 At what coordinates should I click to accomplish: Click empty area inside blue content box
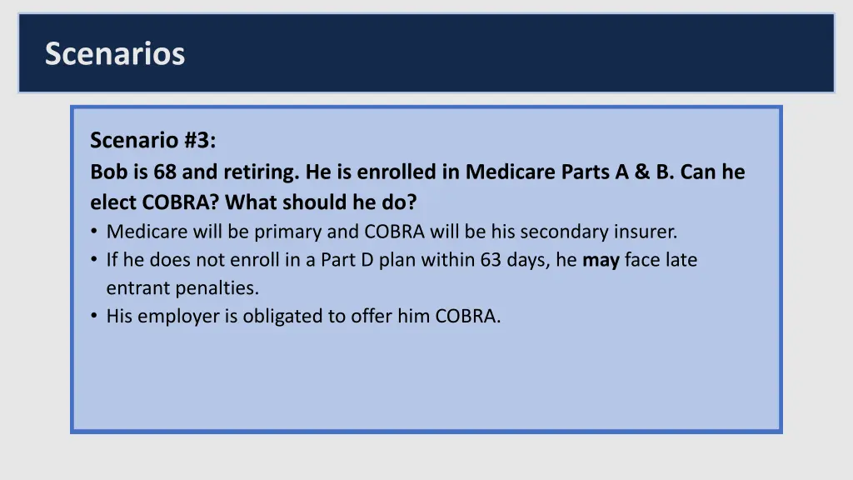[426, 381]
